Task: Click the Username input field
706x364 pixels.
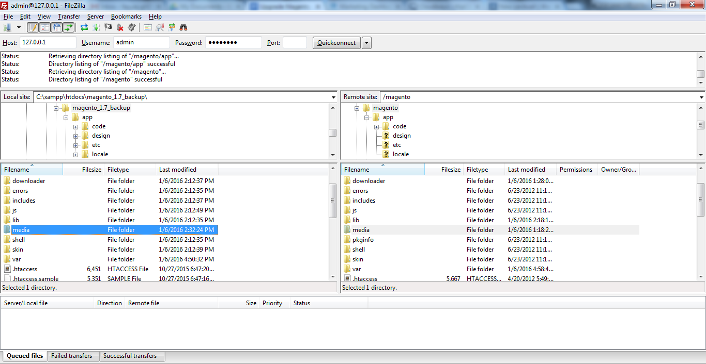Action: click(x=142, y=43)
